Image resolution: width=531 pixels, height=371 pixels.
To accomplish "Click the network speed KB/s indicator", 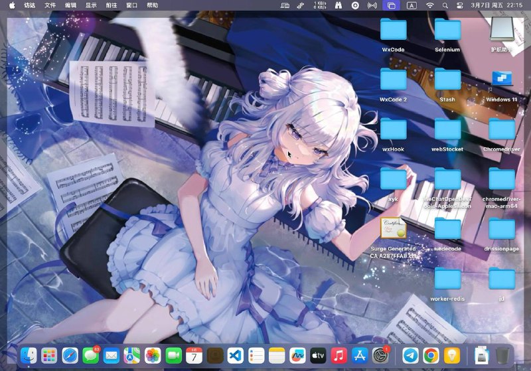I will (x=320, y=5).
